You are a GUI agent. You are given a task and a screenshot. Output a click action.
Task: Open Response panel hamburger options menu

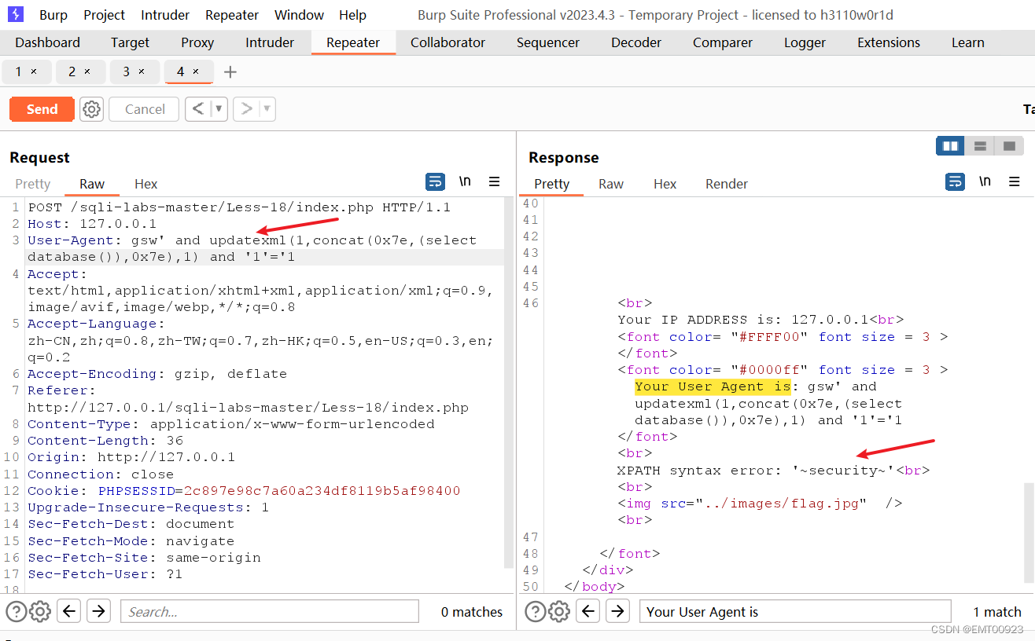1014,182
